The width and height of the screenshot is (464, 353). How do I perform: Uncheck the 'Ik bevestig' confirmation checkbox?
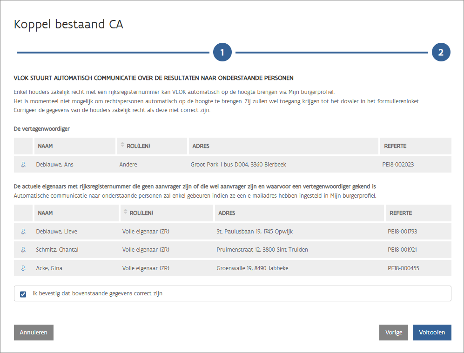(x=23, y=294)
